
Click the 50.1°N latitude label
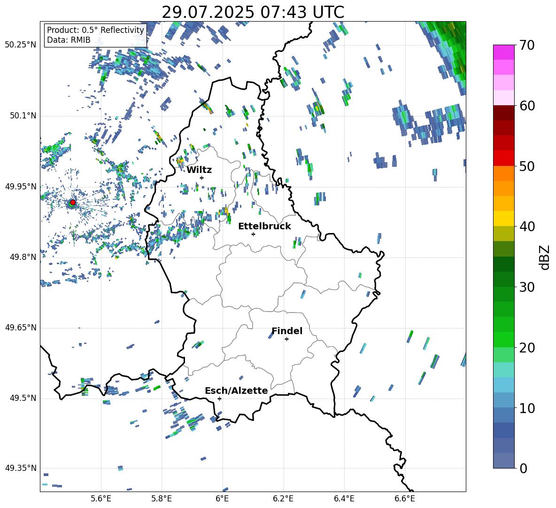click(23, 116)
